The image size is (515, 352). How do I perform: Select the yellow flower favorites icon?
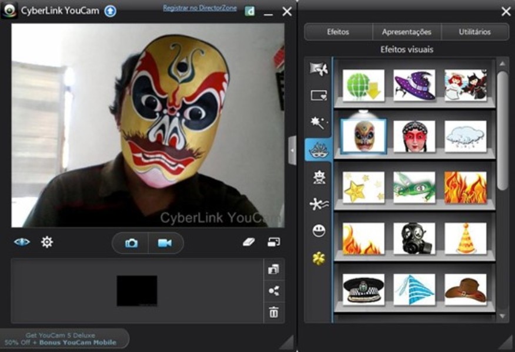click(x=319, y=258)
